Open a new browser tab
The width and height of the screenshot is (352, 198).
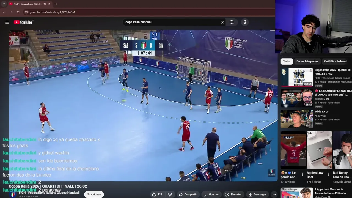56,4
